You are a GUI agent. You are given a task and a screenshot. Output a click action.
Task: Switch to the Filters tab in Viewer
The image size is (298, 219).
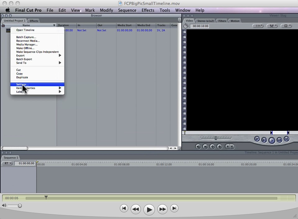tap(222, 21)
